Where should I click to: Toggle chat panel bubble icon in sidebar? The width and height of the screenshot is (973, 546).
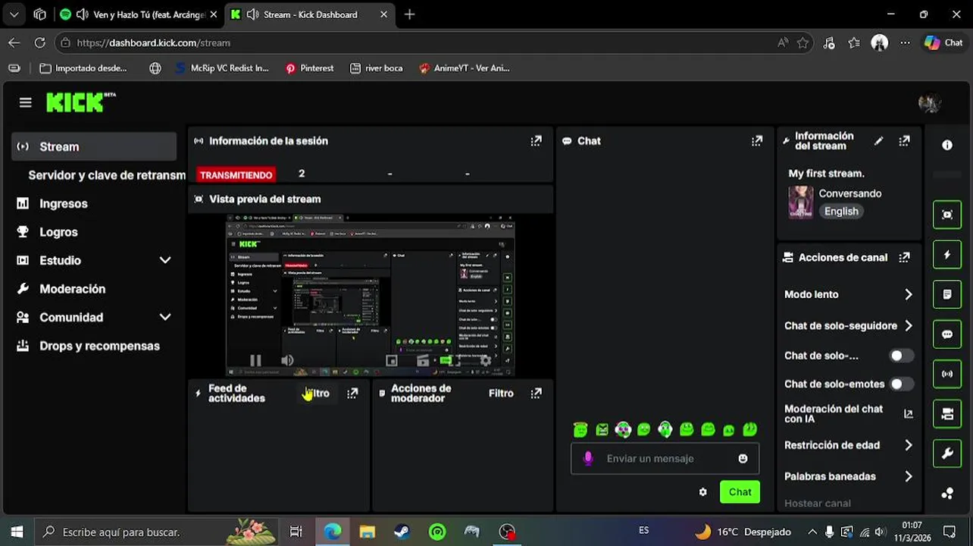click(947, 334)
